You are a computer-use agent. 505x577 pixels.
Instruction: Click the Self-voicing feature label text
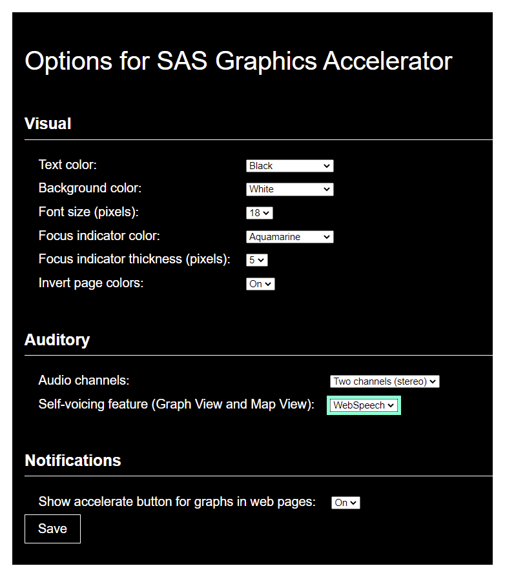(x=176, y=404)
